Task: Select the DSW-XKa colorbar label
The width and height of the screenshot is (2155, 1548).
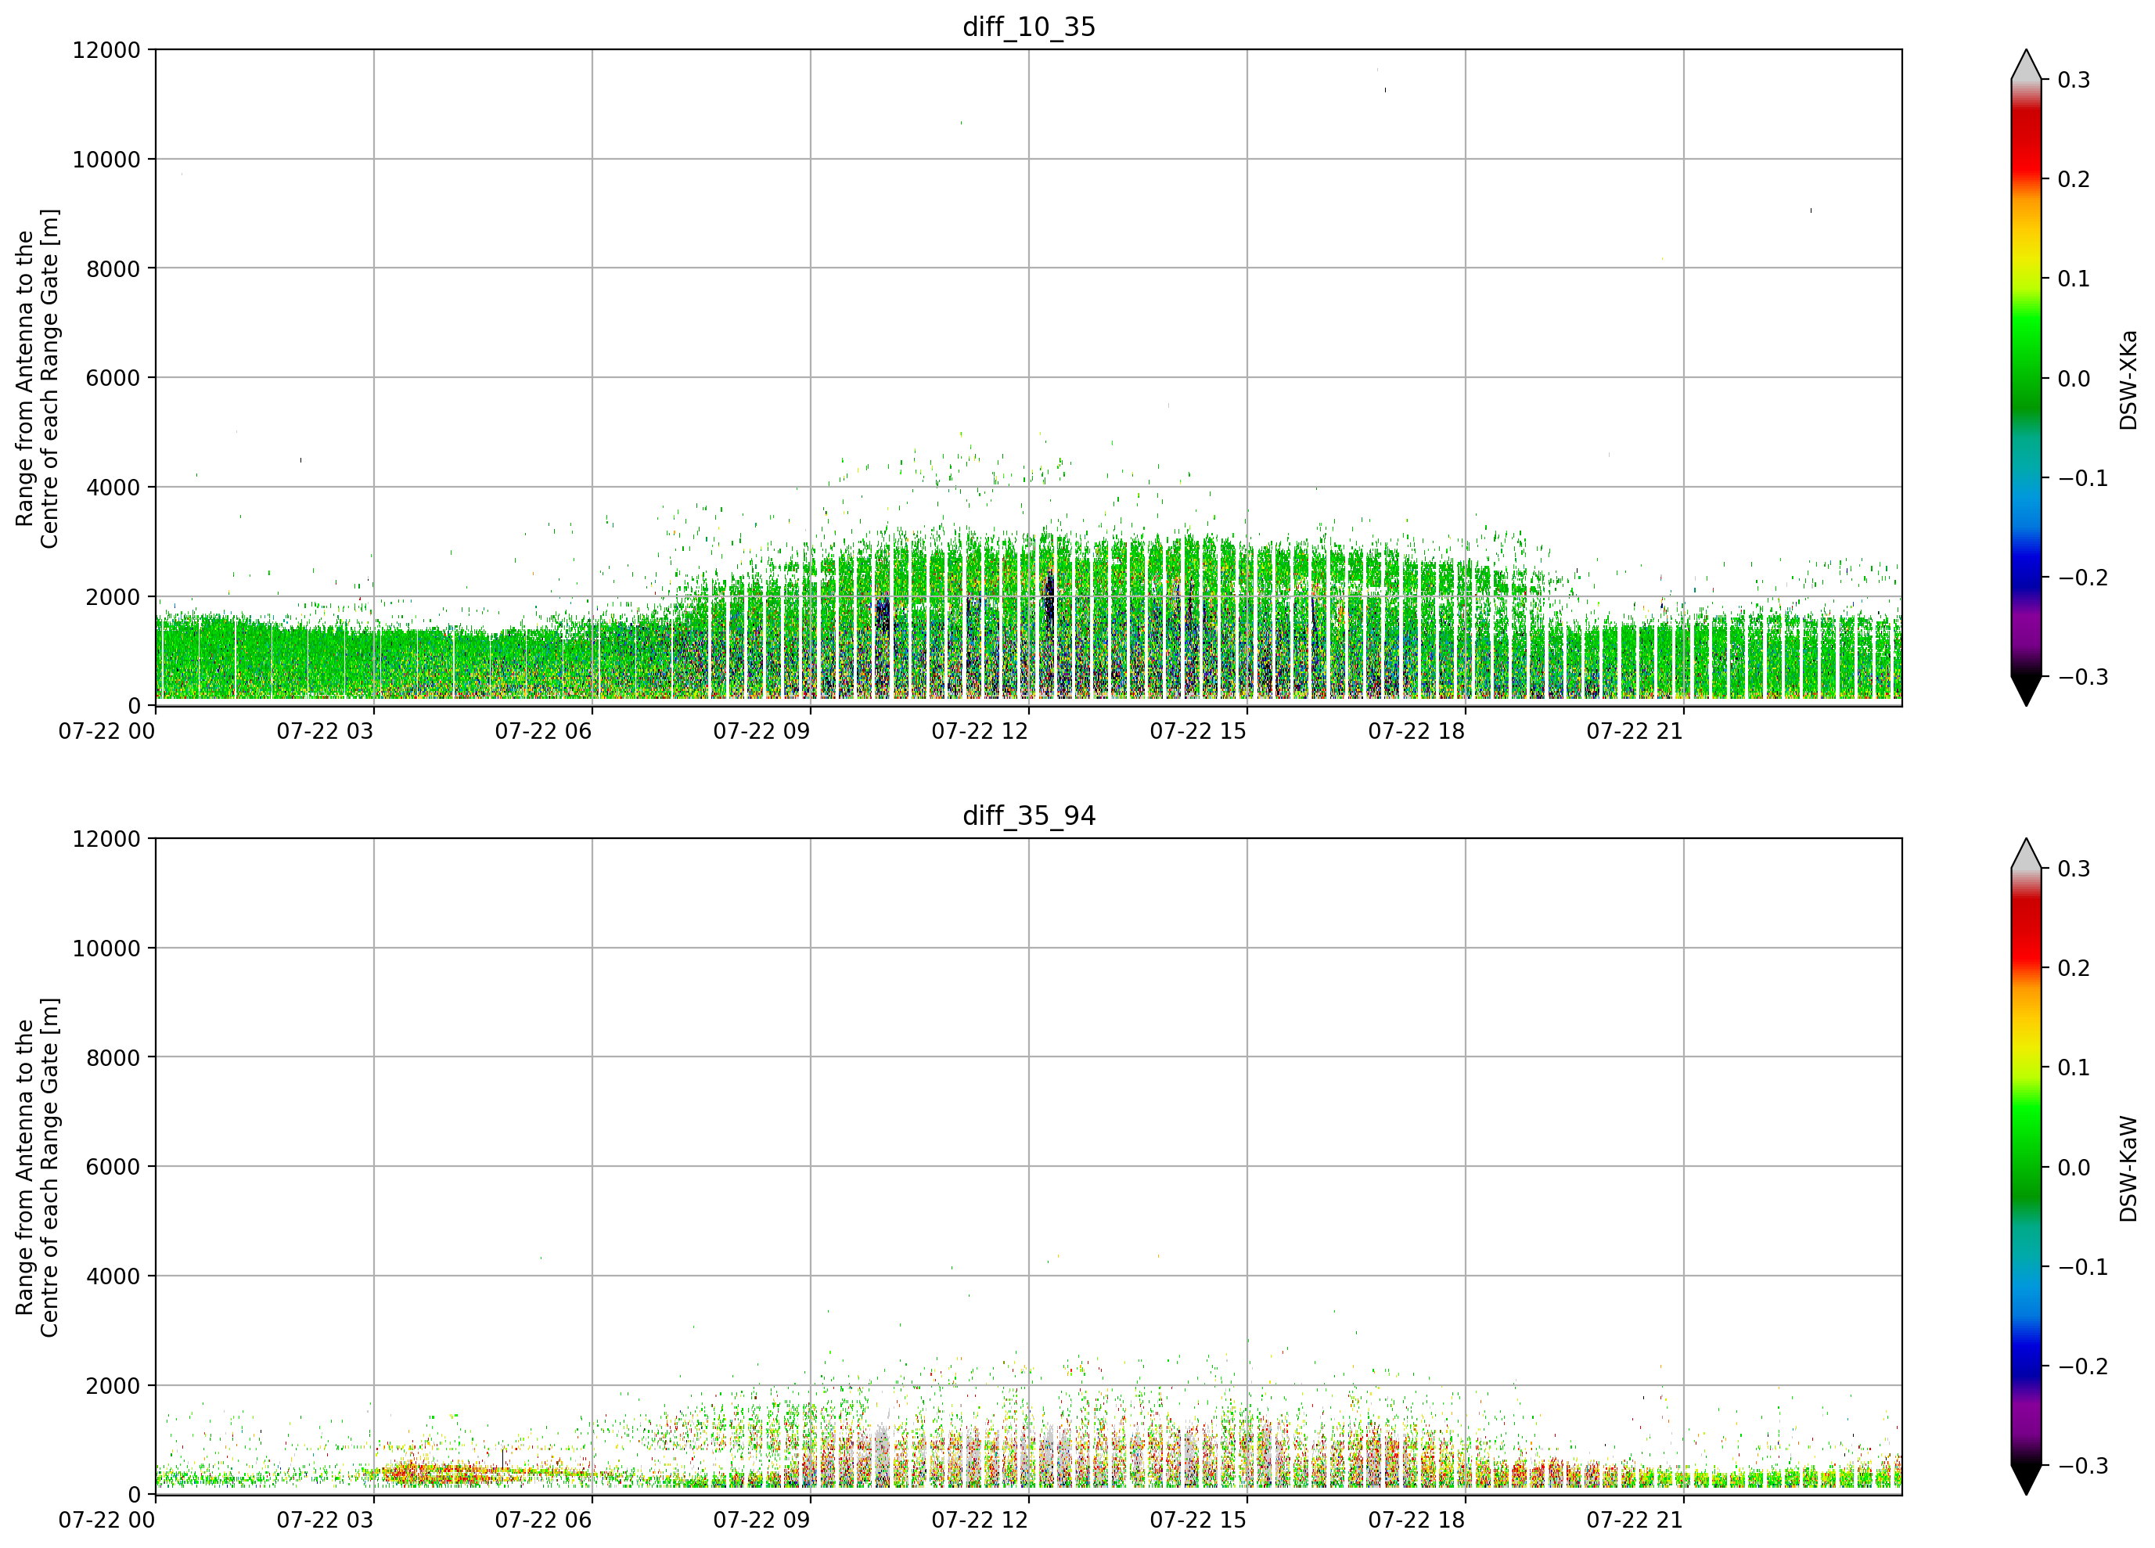Action: 2128,379
